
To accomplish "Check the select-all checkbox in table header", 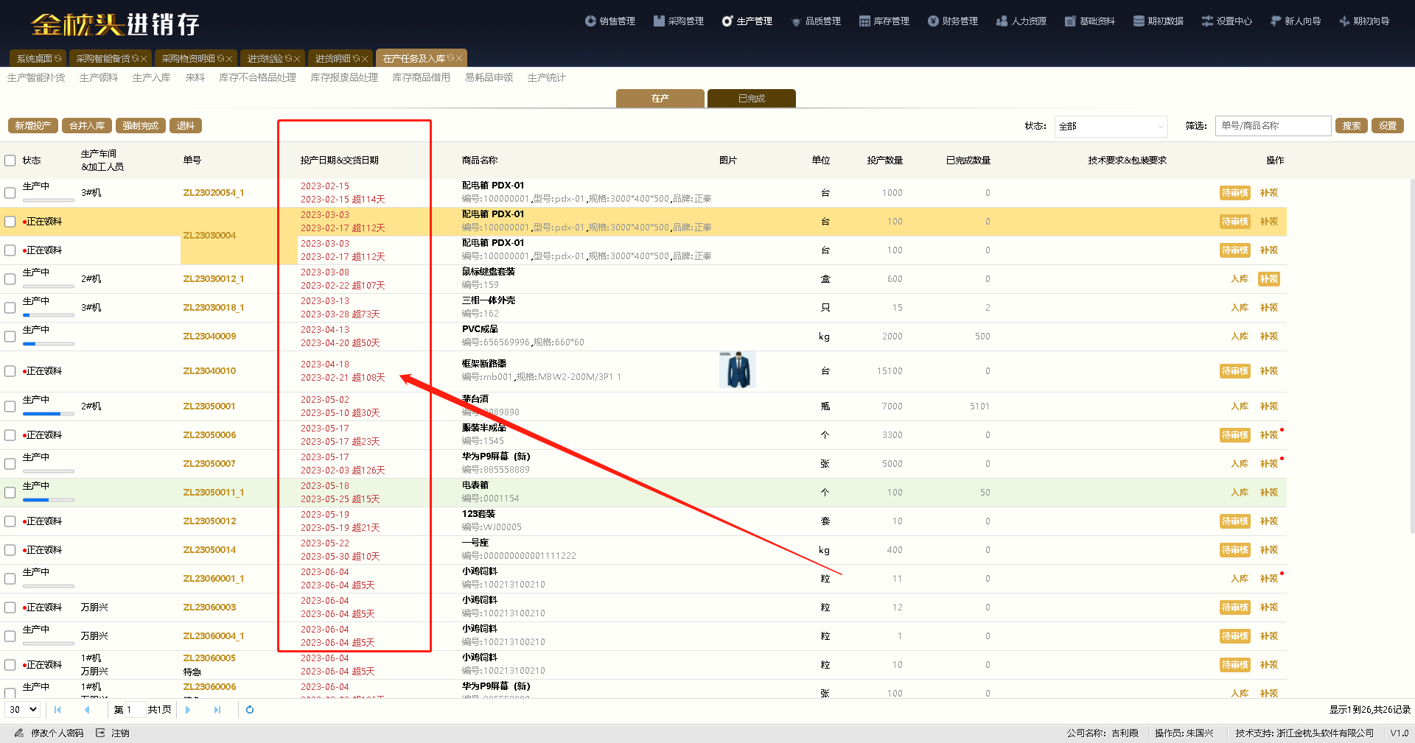I will pyautogui.click(x=10, y=161).
